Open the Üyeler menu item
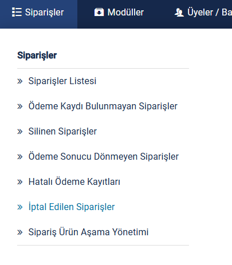Screen dimensions: 232x265 coord(203,12)
